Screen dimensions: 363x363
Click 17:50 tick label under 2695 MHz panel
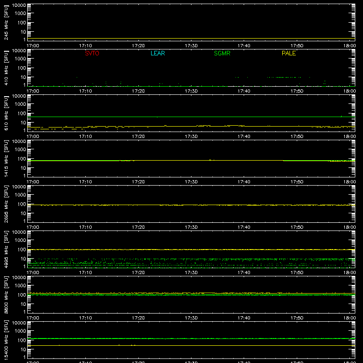tap(297, 227)
